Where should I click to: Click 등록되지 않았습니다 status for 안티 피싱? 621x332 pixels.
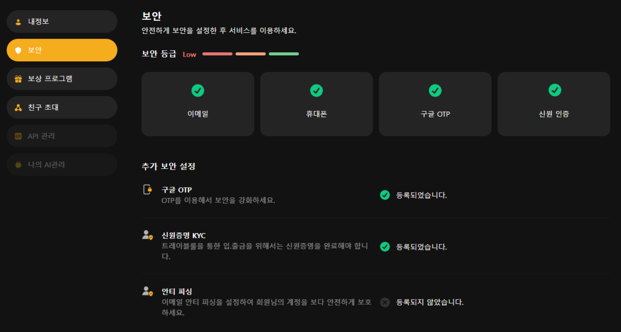(x=430, y=303)
